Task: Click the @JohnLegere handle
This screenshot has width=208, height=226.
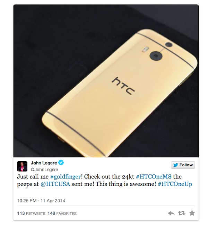Action: [44, 169]
